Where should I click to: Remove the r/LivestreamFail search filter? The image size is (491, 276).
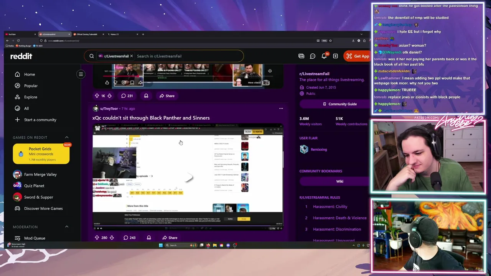131,56
